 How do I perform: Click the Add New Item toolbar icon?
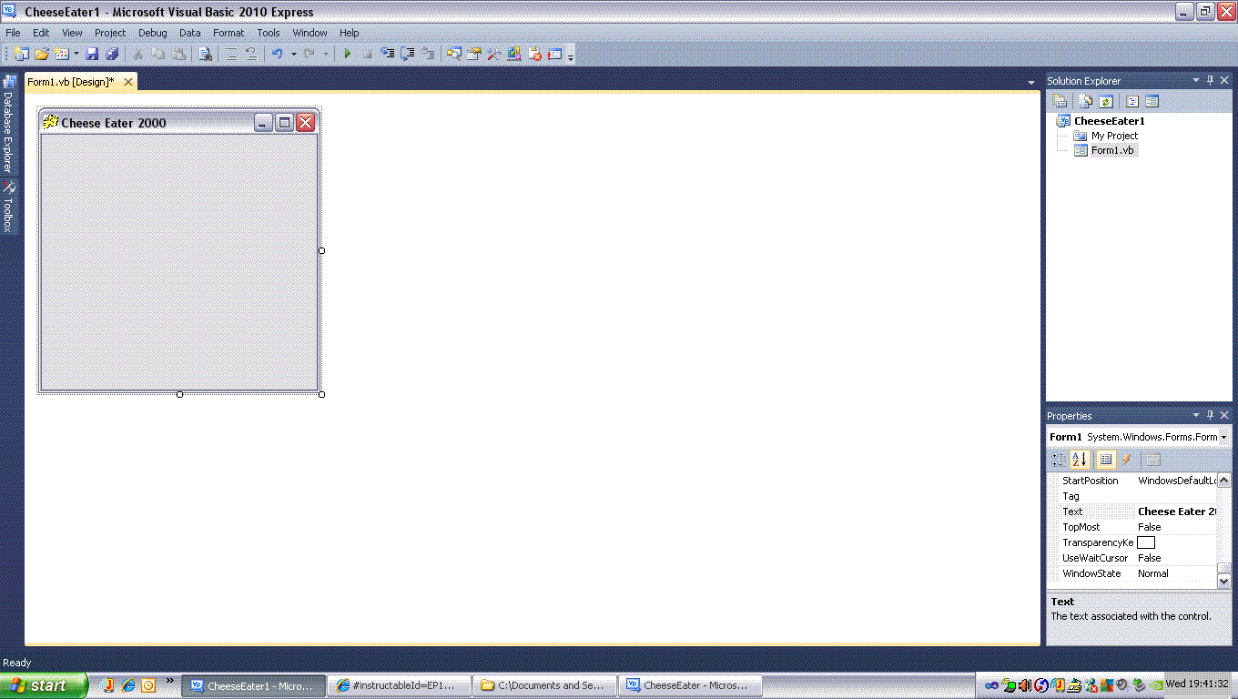61,55
